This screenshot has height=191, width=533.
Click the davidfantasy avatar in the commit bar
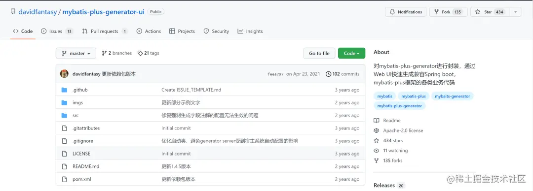click(64, 74)
